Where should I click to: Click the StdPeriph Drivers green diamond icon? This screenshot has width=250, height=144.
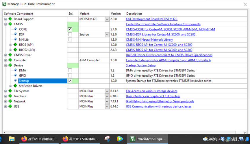click(x=15, y=86)
